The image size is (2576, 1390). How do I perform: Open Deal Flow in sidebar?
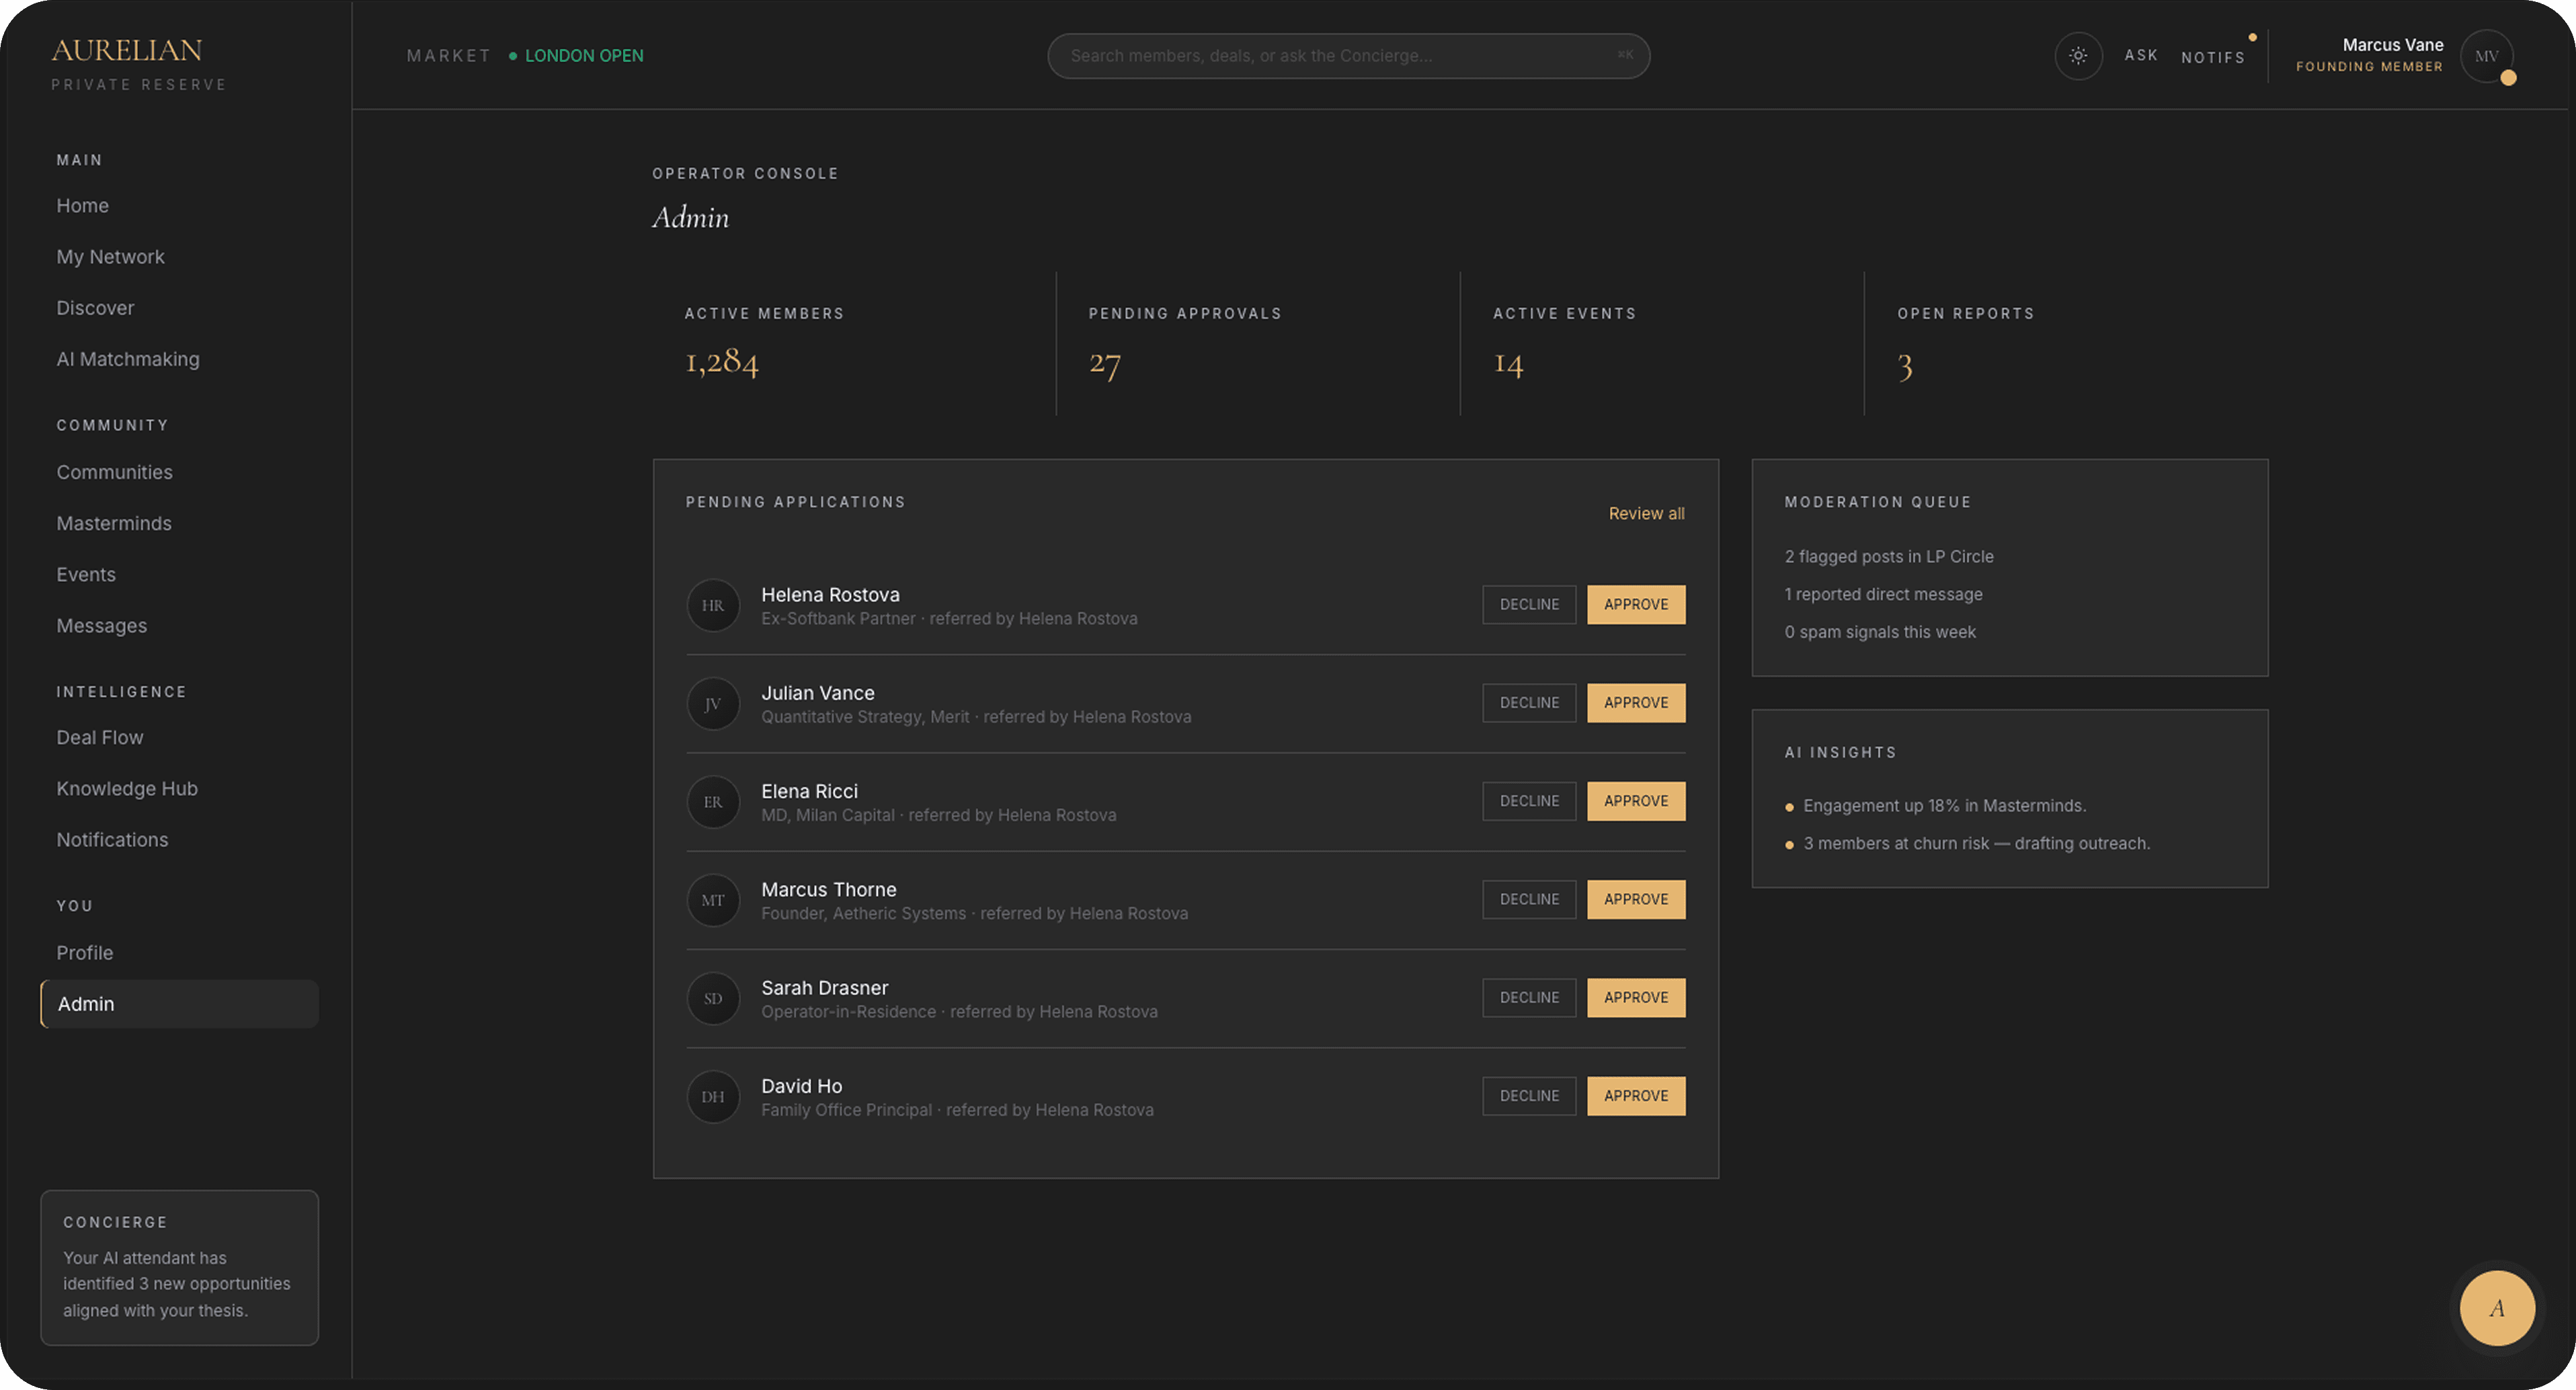coord(100,737)
